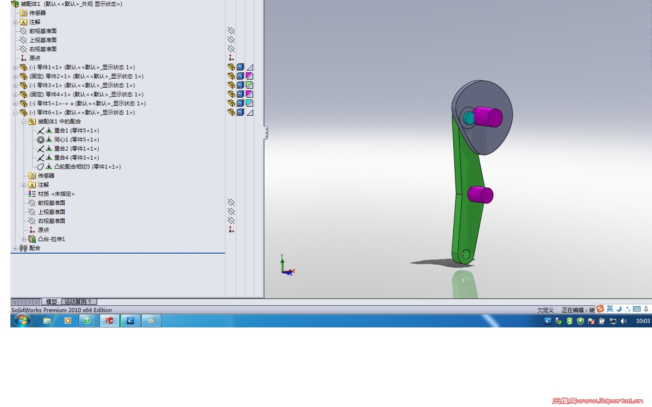
Task: Expand the 零件3<1> component node
Action: pyautogui.click(x=15, y=85)
